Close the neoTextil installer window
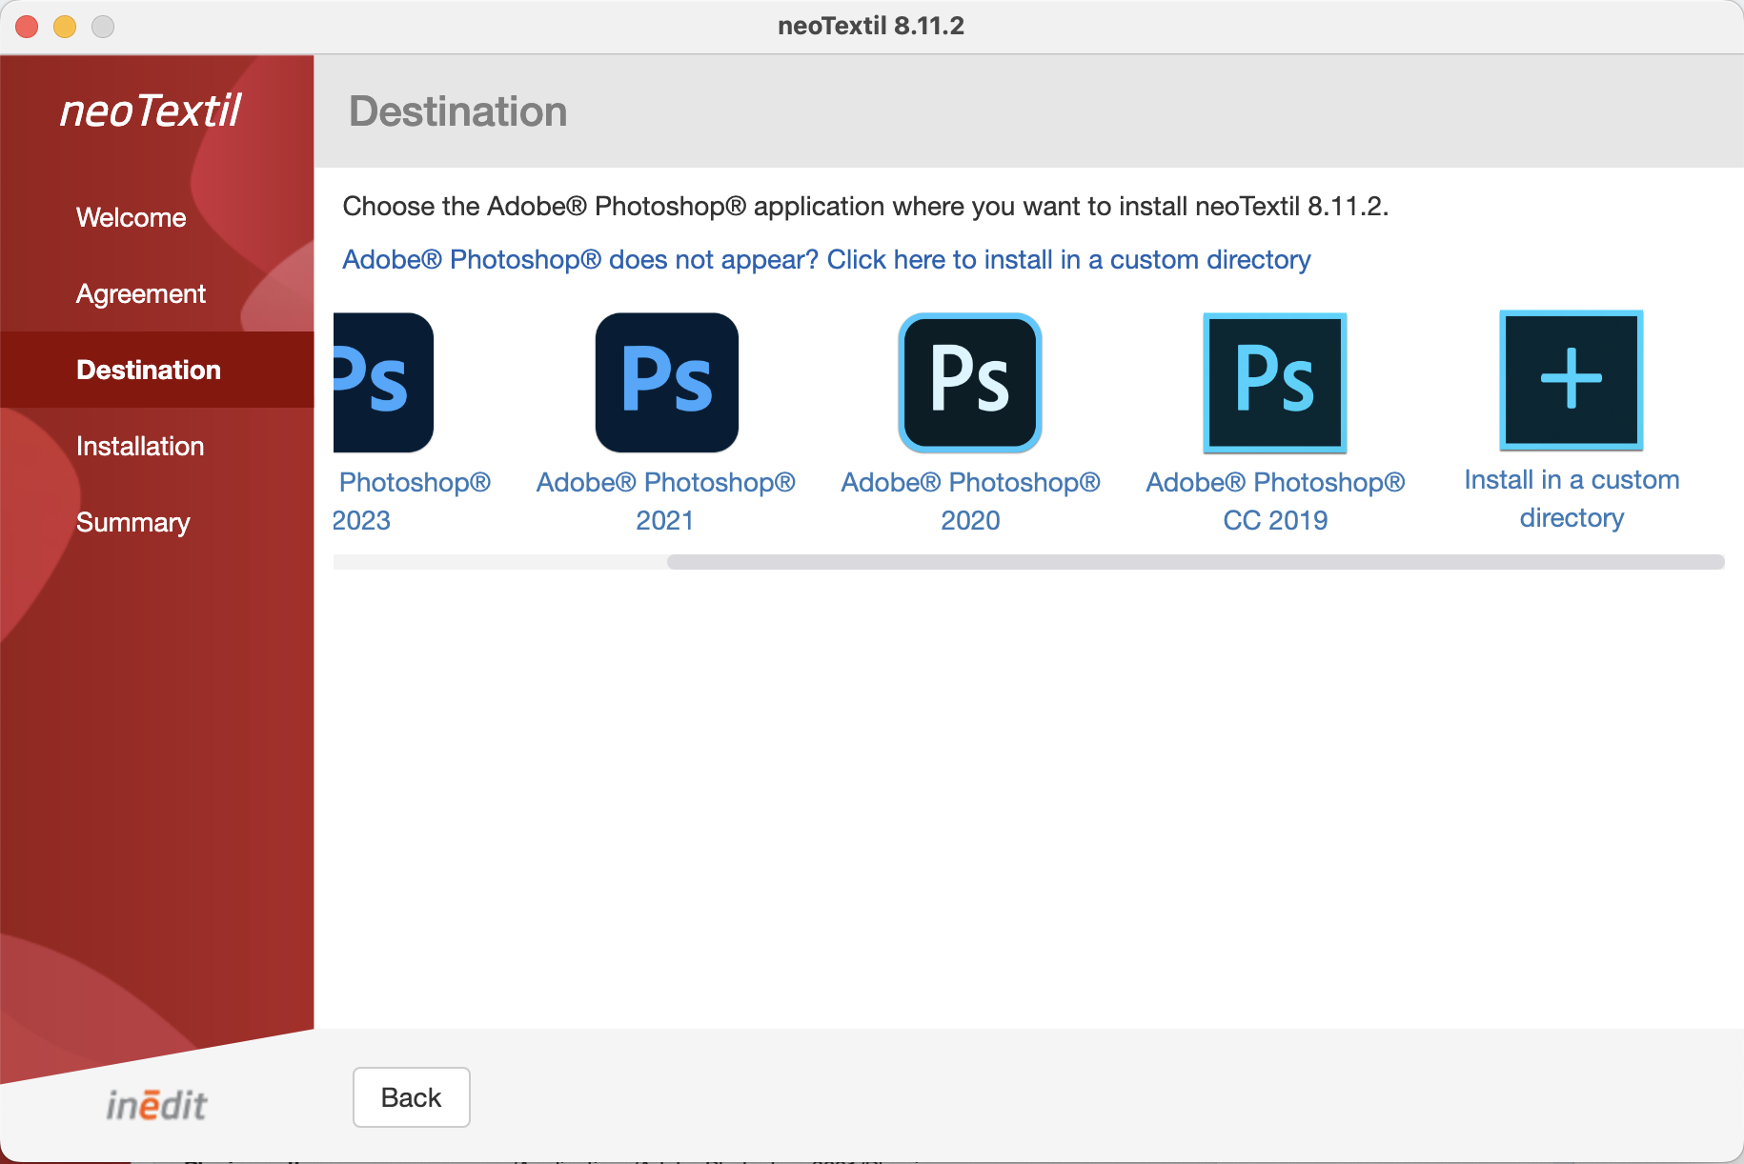1744x1164 pixels. 27,27
